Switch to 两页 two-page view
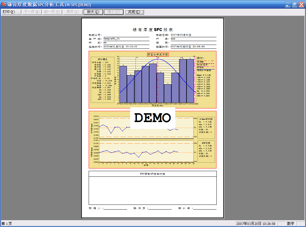 (73, 12)
